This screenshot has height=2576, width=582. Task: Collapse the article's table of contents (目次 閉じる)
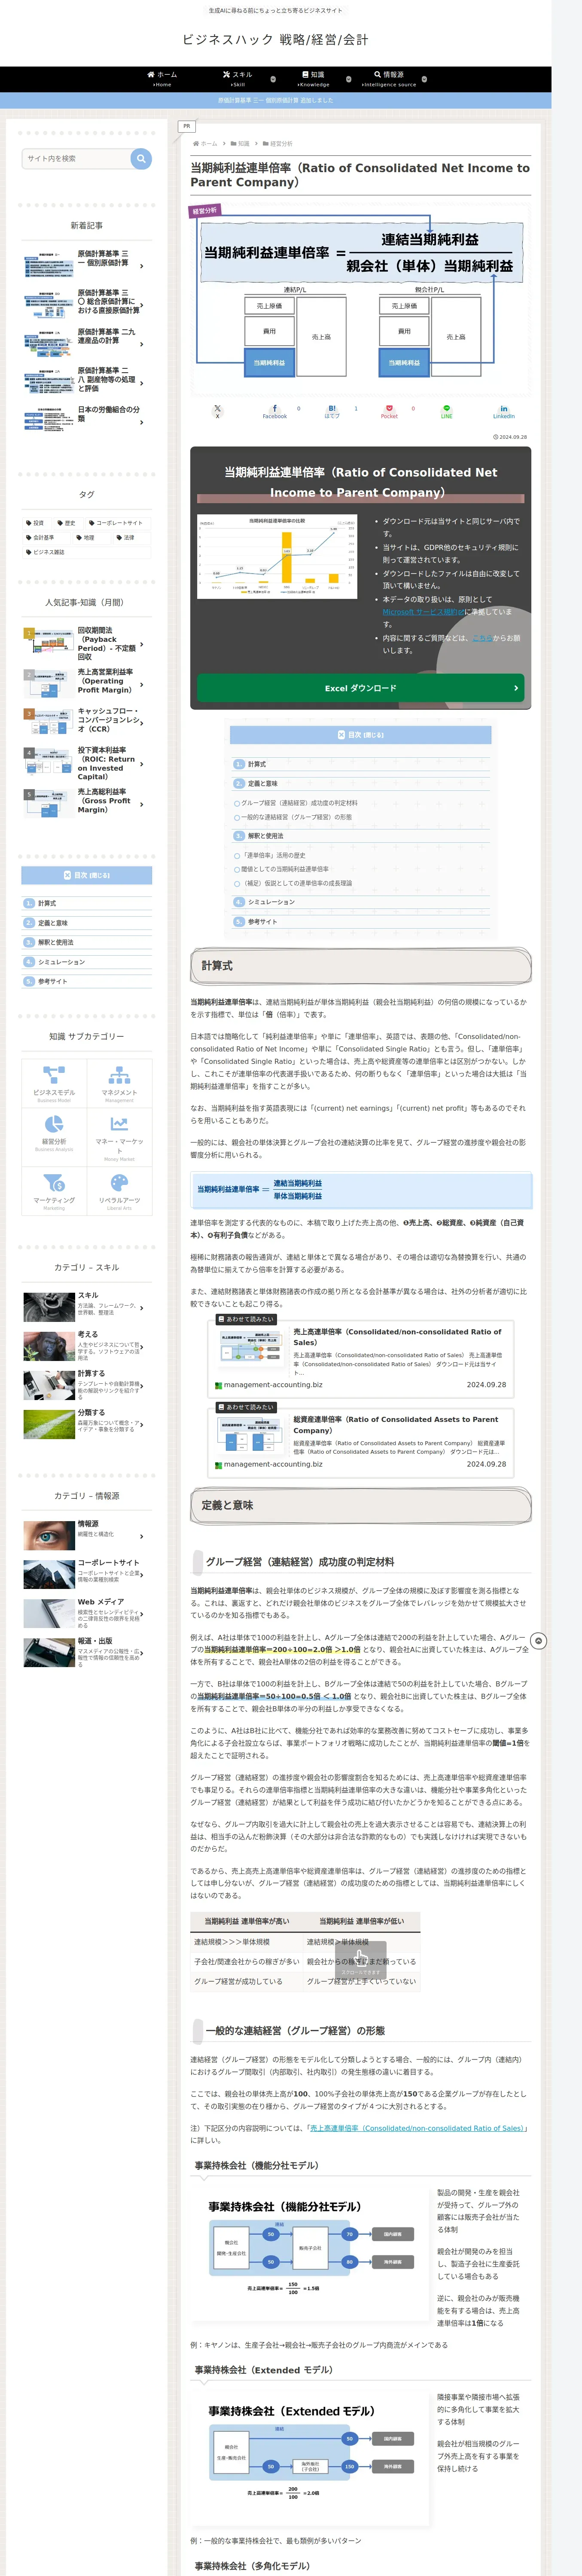click(x=360, y=735)
